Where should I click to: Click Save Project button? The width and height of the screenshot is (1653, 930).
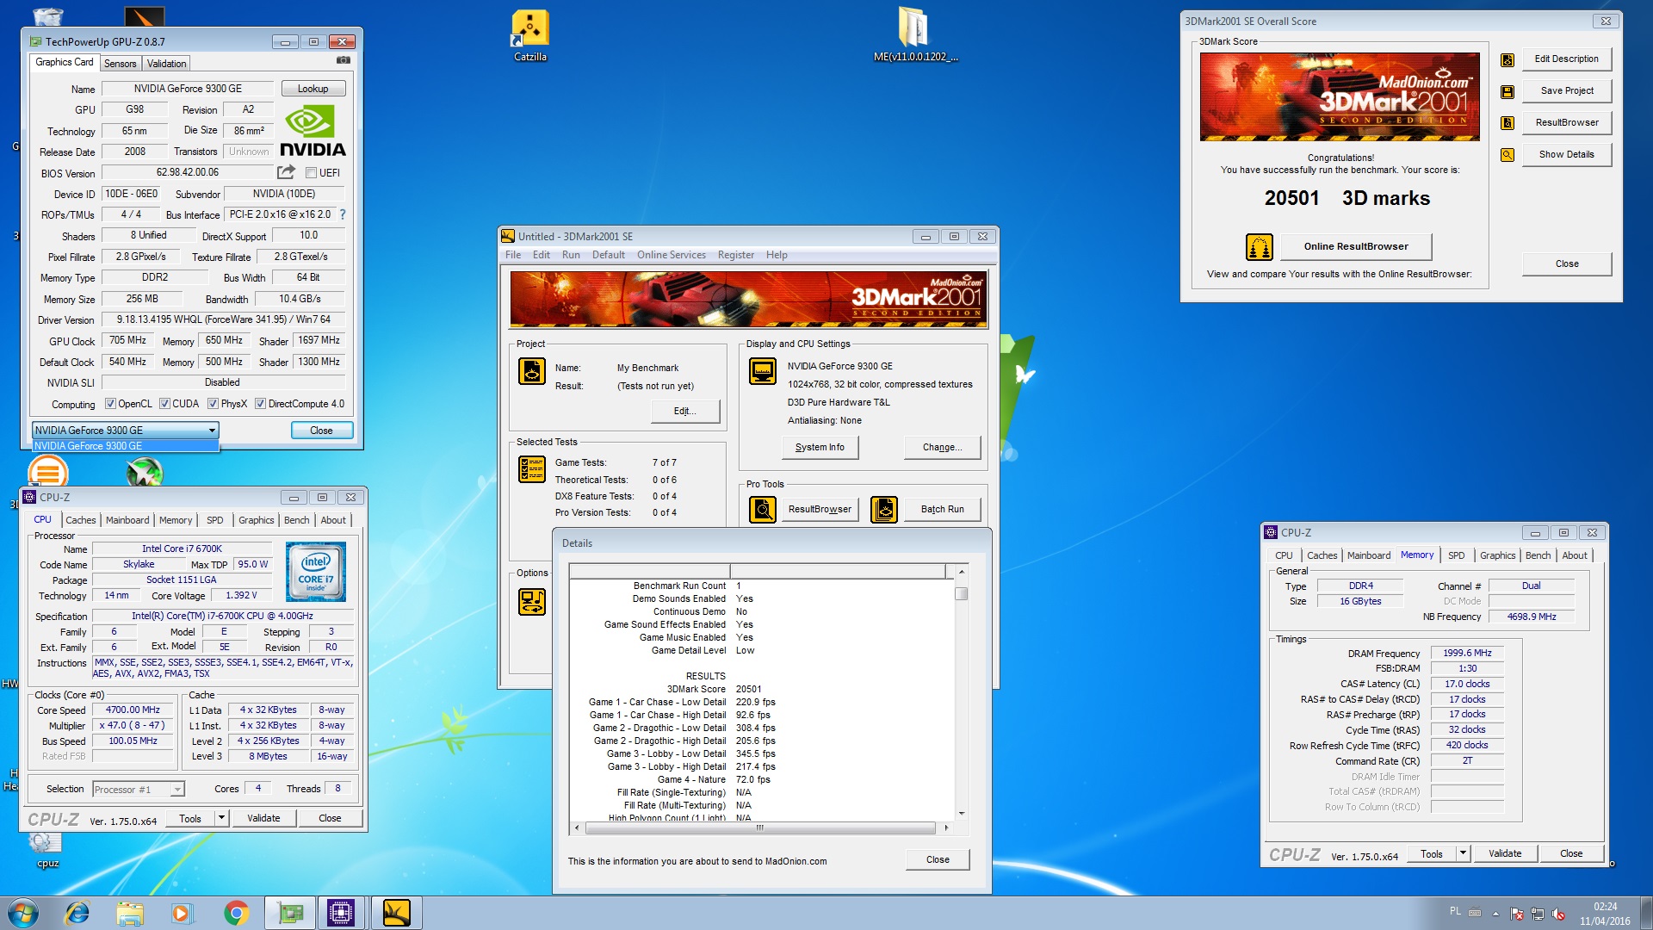point(1567,91)
